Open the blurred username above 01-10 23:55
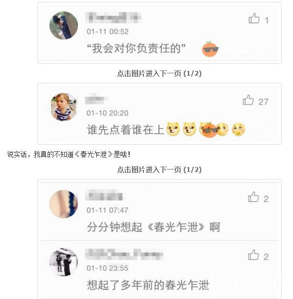The image size is (293, 299). (x=124, y=254)
